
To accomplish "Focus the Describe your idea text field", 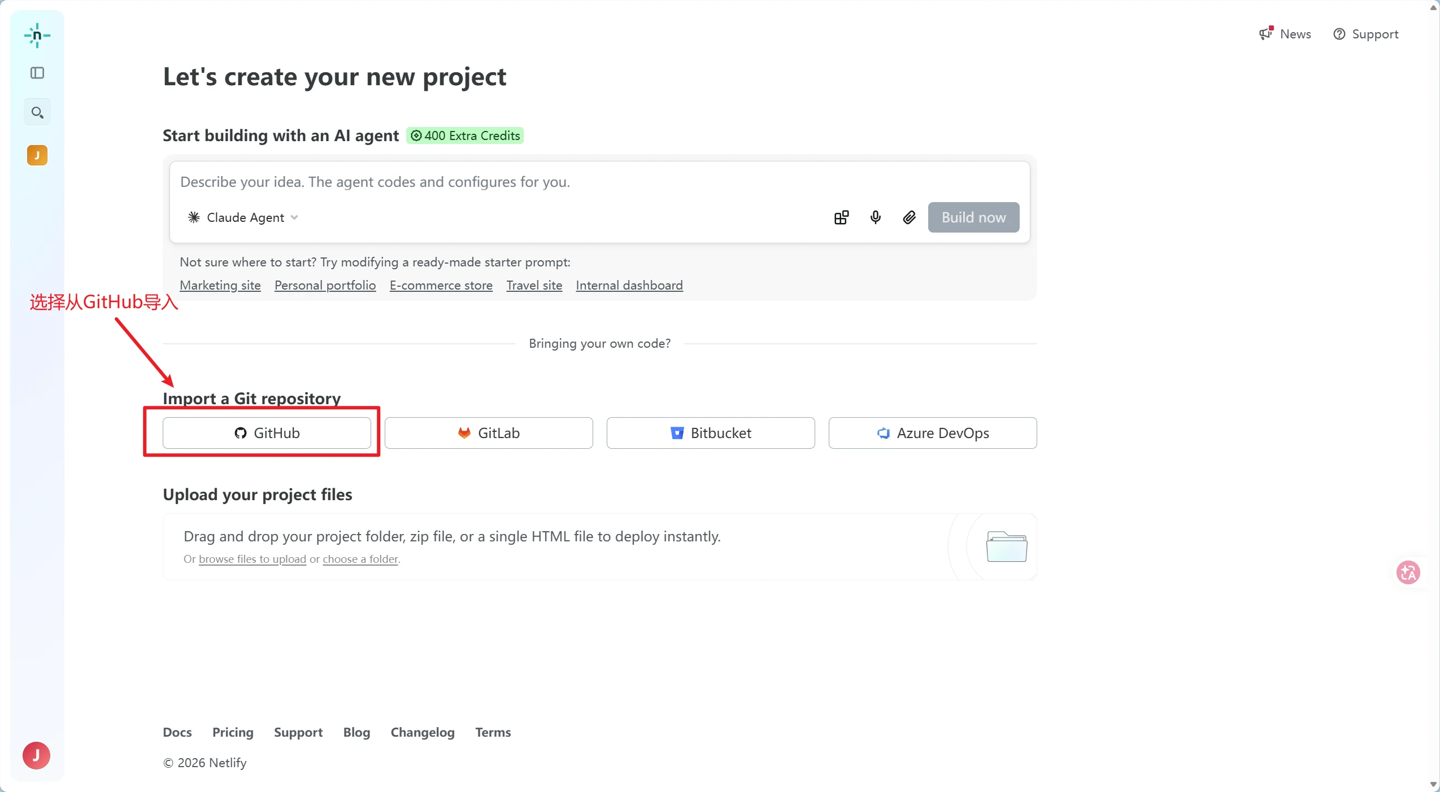I will [599, 182].
